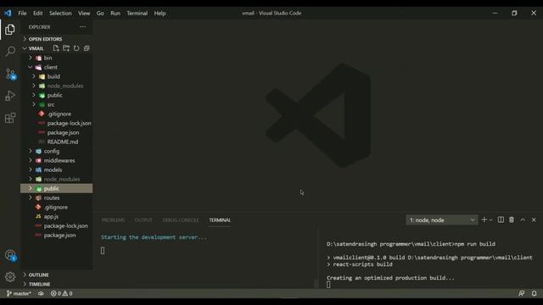Maximize panel size with up chevron
The width and height of the screenshot is (543, 305).
[x=523, y=219]
